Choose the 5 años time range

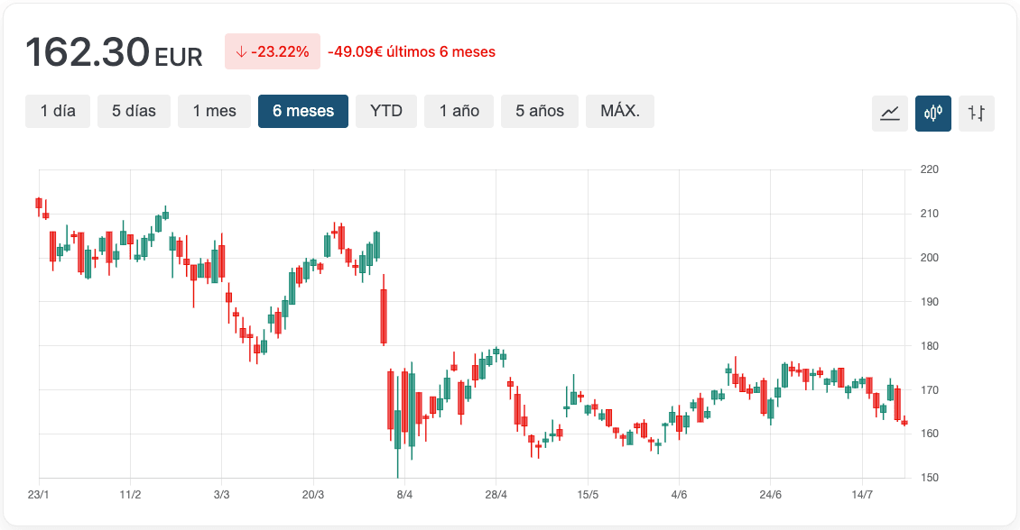(x=540, y=111)
